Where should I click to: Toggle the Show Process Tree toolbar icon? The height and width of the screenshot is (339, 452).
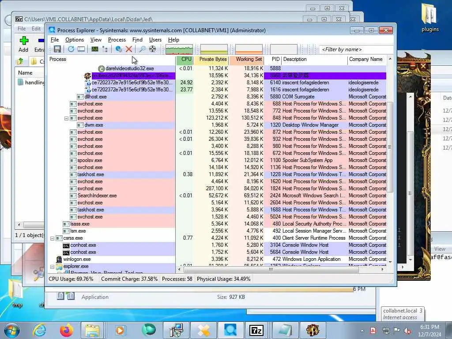[105, 49]
